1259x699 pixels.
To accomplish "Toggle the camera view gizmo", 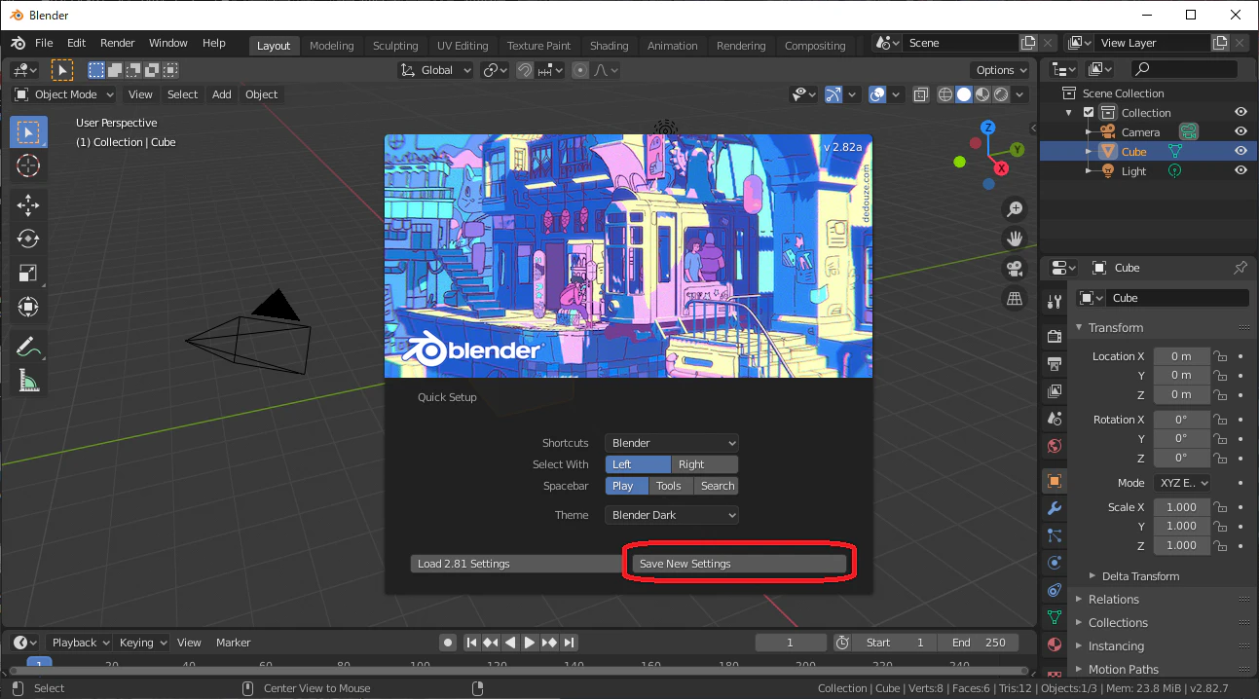I will (1015, 269).
